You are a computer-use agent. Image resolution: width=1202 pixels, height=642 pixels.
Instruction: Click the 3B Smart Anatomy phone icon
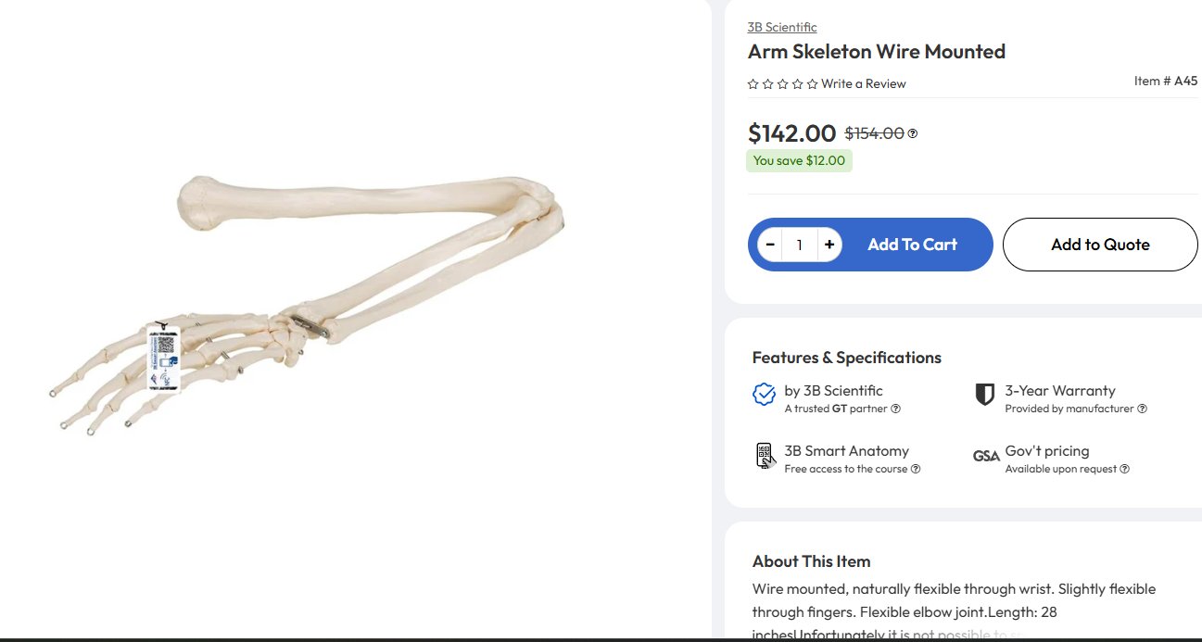pyautogui.click(x=764, y=456)
